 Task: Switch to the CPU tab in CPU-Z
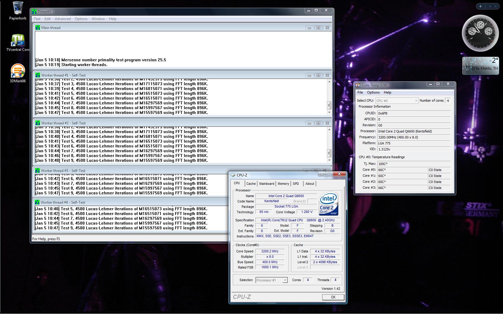[x=237, y=183]
